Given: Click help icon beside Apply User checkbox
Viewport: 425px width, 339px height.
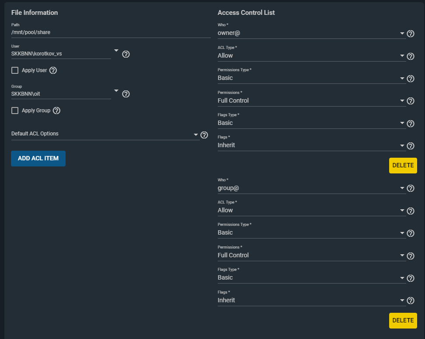Looking at the screenshot, I should coord(53,70).
